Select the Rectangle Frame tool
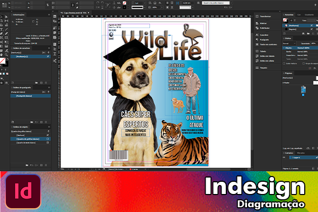Viewport: 318px width, 212px height. (2, 38)
